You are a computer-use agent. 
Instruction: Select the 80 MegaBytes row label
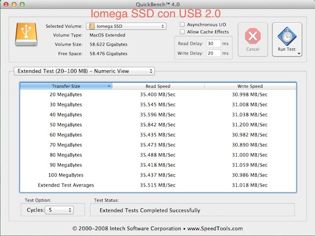[66, 155]
